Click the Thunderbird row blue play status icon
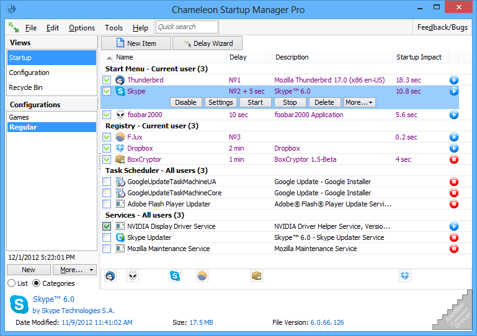This screenshot has width=477, height=336. 453,80
